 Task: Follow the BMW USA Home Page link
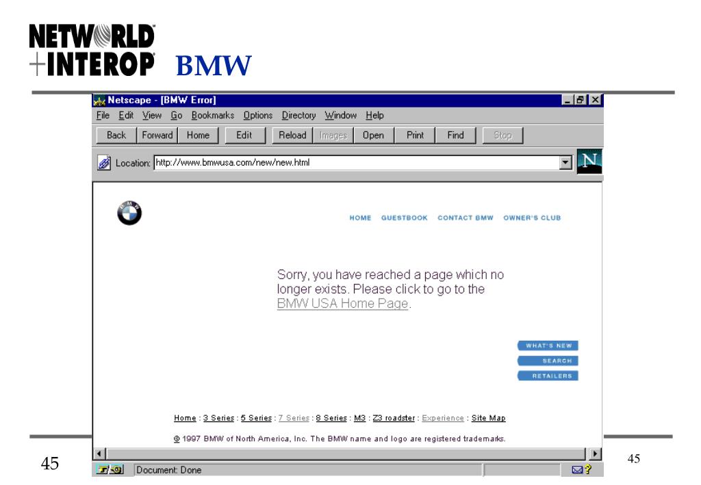tap(342, 304)
